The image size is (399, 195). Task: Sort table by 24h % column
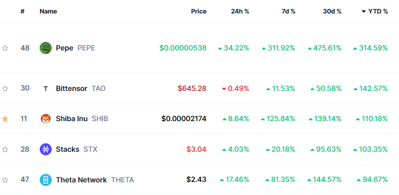240,11
